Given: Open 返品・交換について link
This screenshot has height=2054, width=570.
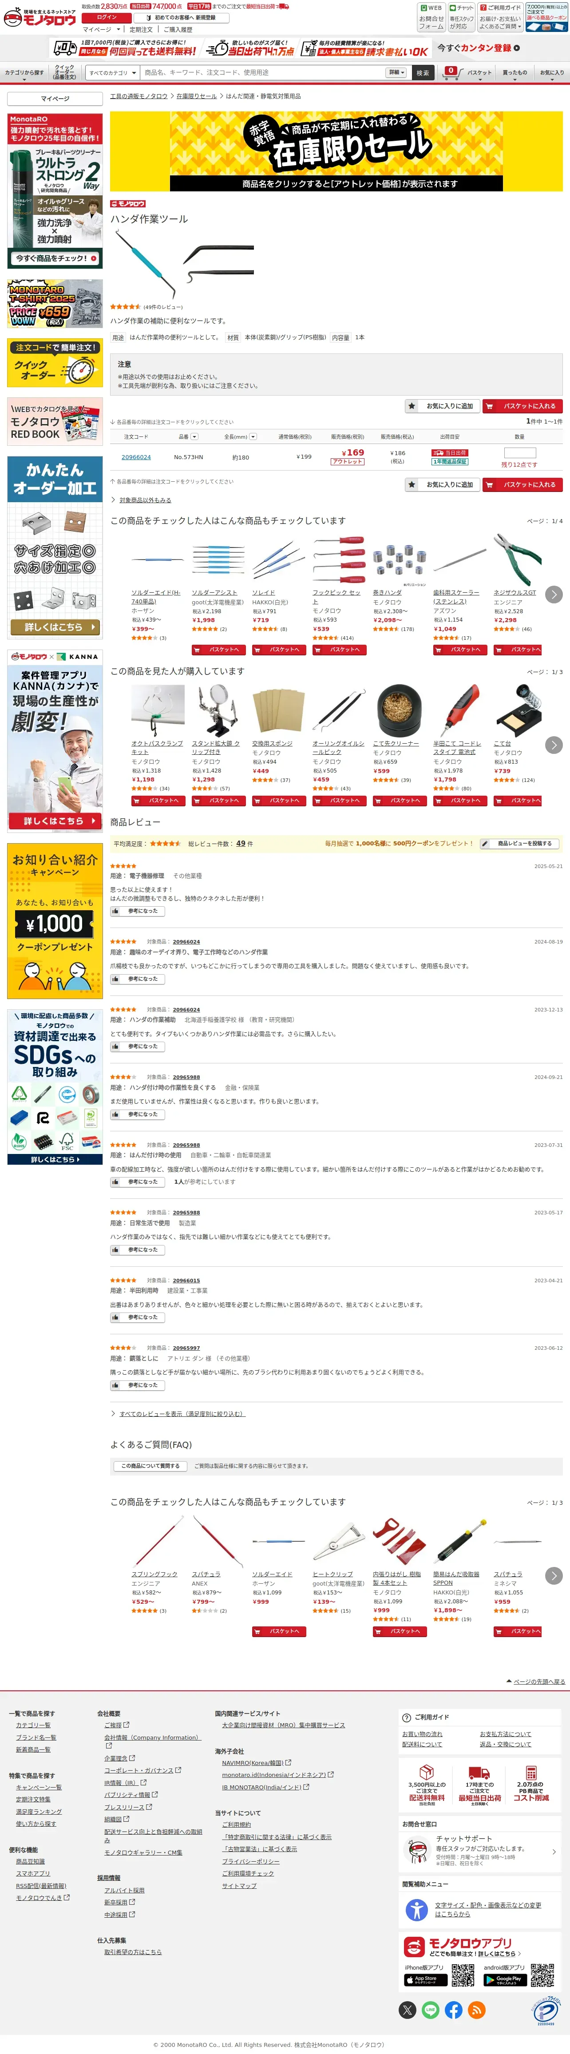Looking at the screenshot, I should pyautogui.click(x=506, y=1744).
